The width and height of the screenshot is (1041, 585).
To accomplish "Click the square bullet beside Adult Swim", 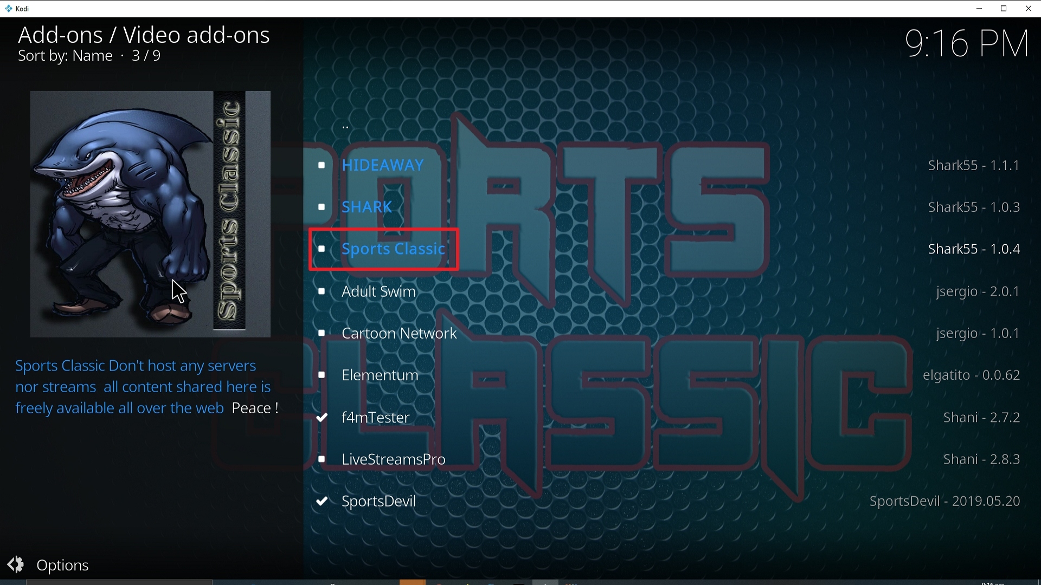I will (322, 291).
